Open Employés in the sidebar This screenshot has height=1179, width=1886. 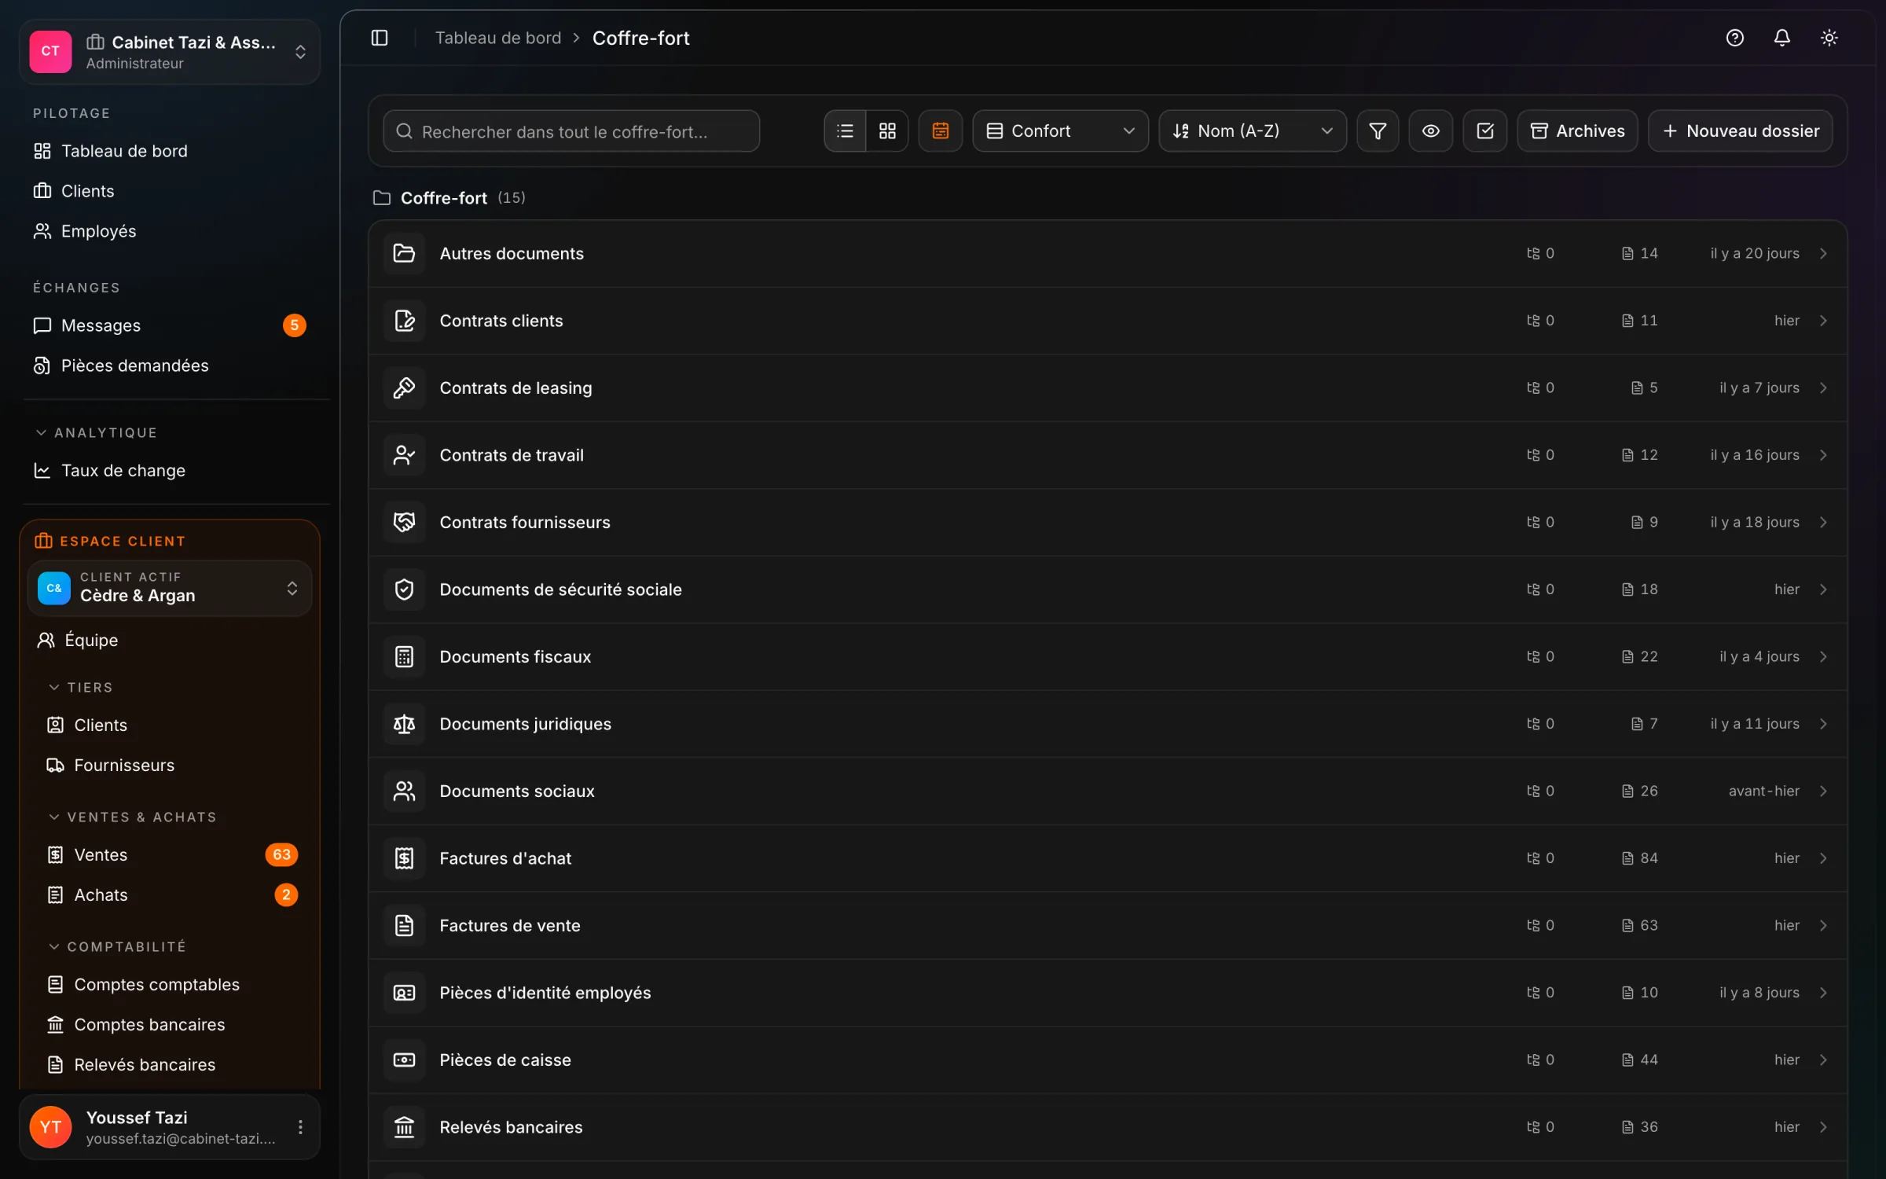pos(170,231)
